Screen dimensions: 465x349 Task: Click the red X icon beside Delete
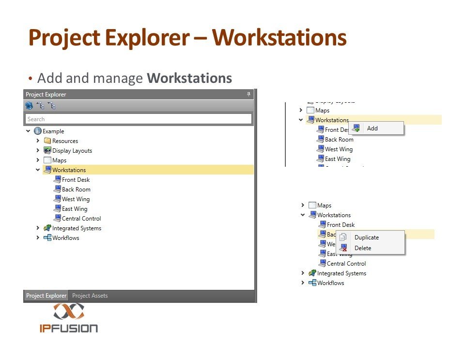(x=343, y=248)
